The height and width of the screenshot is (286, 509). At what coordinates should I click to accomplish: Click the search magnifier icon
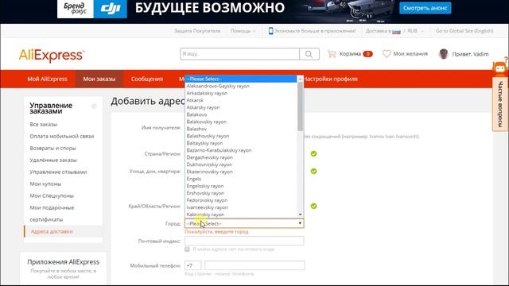(x=309, y=54)
